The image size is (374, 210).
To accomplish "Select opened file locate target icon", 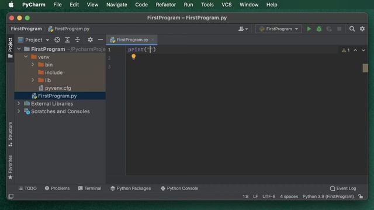I will click(57, 40).
